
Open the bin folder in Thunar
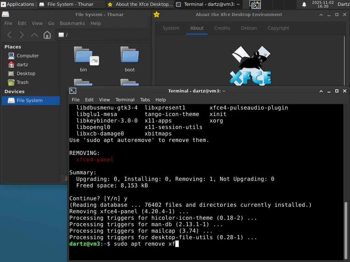pyautogui.click(x=83, y=59)
